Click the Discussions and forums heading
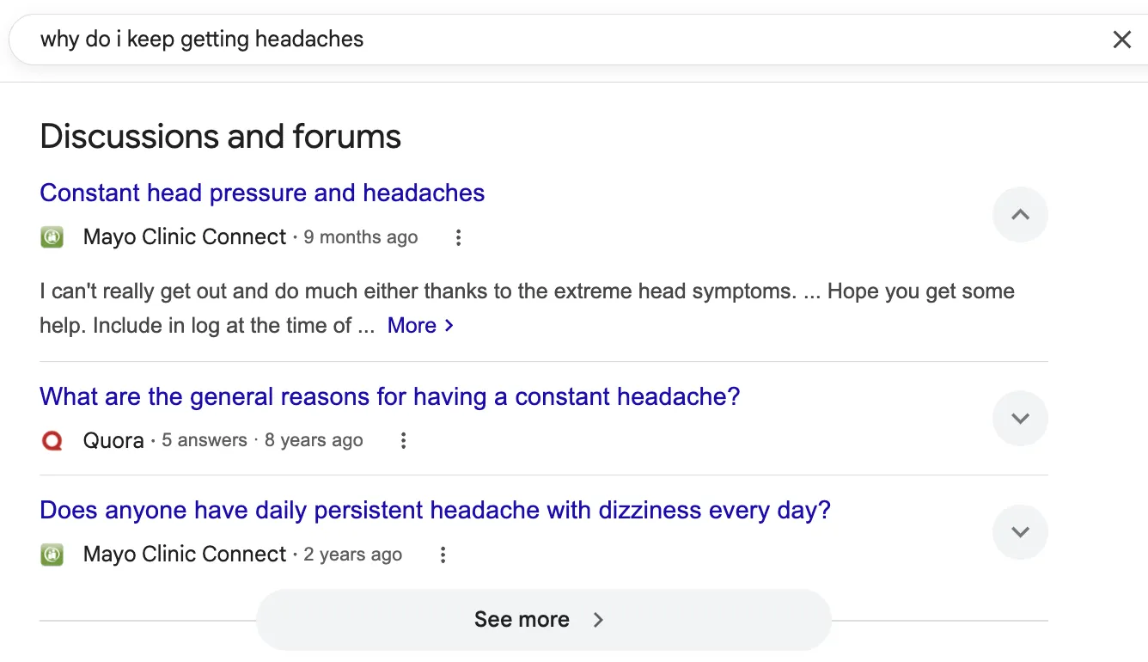Image resolution: width=1148 pixels, height=662 pixels. 220,136
